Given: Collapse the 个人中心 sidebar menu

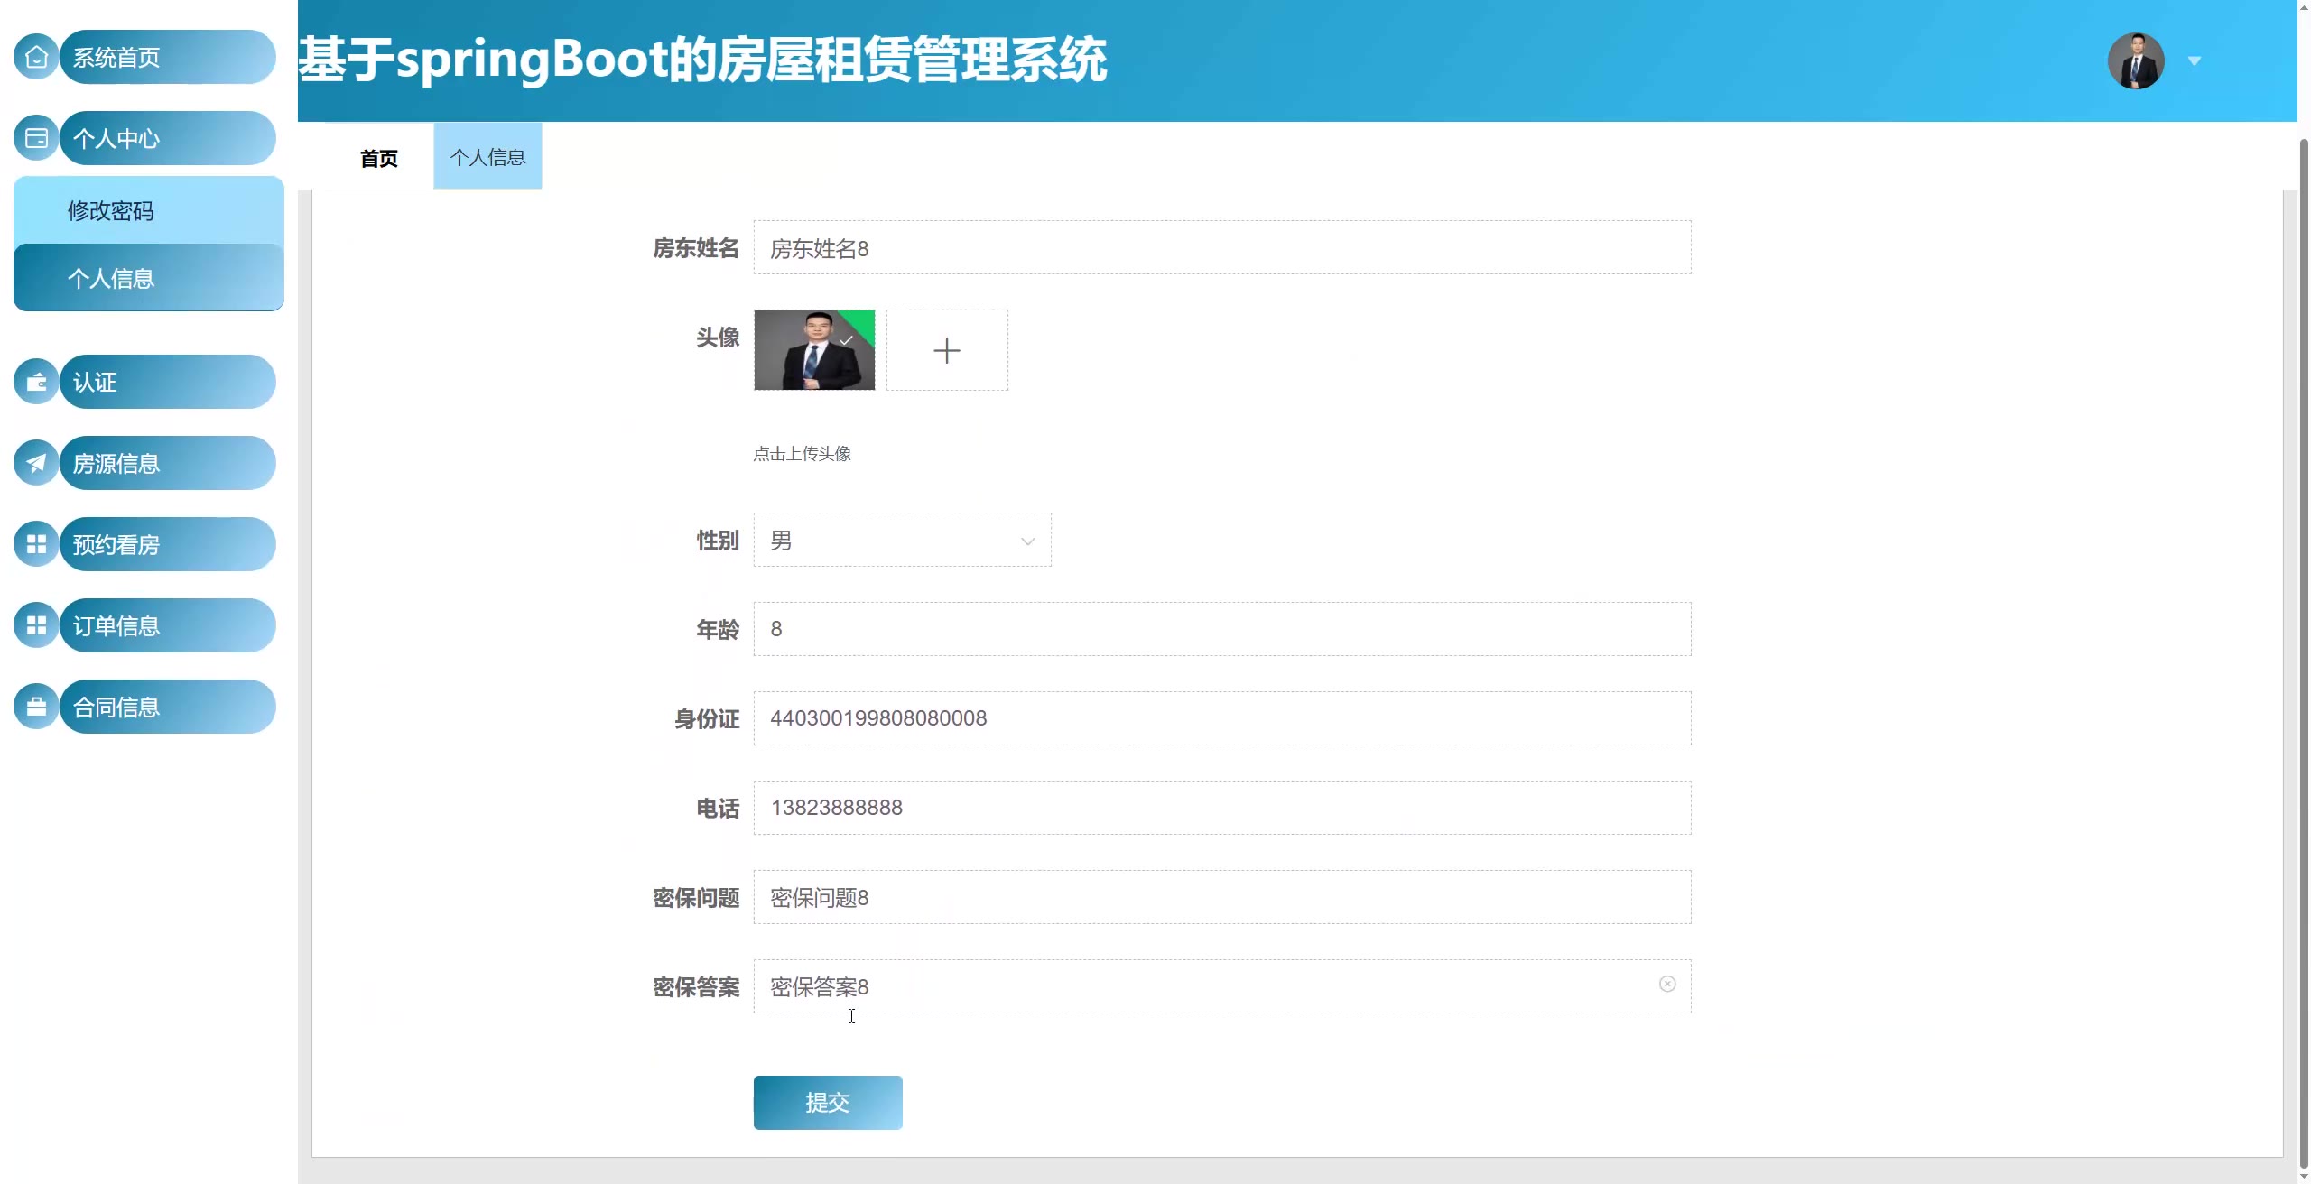Looking at the screenshot, I should pyautogui.click(x=167, y=138).
